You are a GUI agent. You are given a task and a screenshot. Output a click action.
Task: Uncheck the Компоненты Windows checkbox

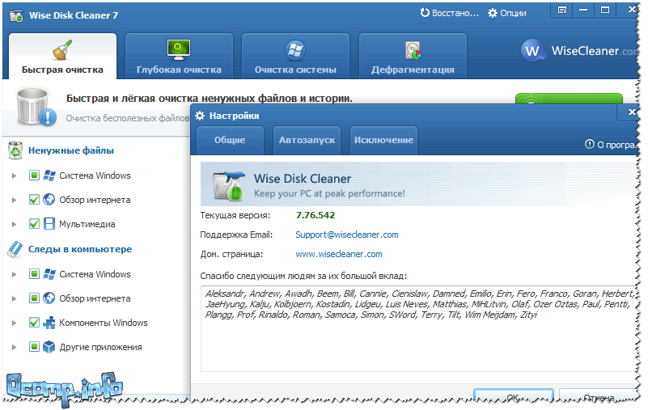[x=34, y=323]
